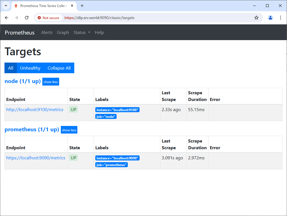Filter to Unhealthy targets

click(x=30, y=68)
